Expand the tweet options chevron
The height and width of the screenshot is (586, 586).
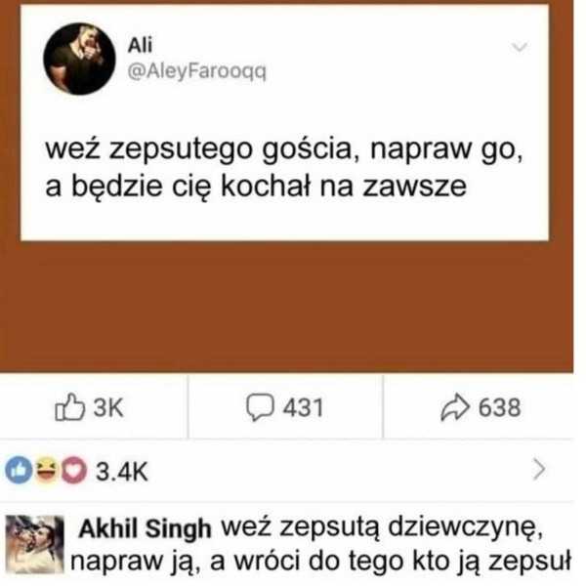click(520, 48)
